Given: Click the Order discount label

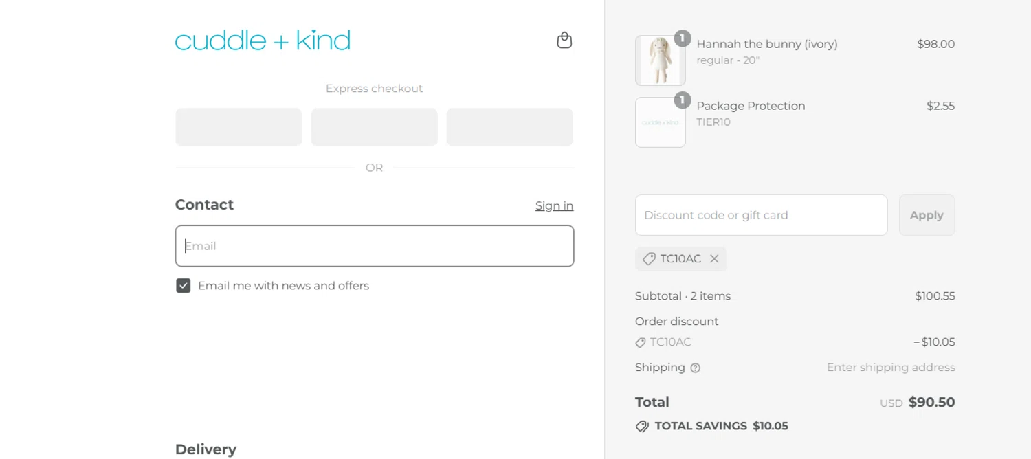Looking at the screenshot, I should click(x=676, y=322).
